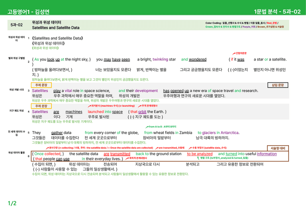Click the side label '위성 개발 시대'
Image resolution: width=306 pixels, height=216 pixels.
(x=17, y=90)
